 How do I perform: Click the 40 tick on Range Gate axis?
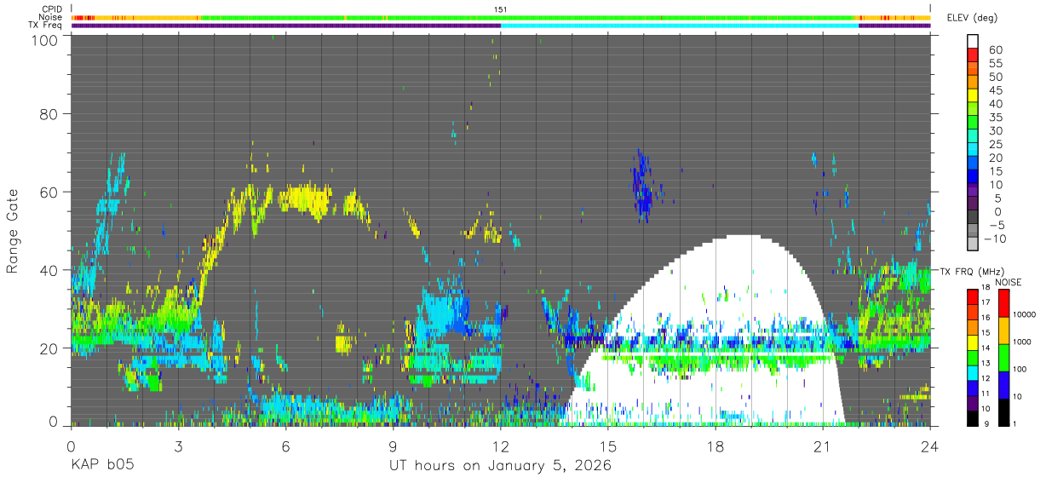(49, 270)
